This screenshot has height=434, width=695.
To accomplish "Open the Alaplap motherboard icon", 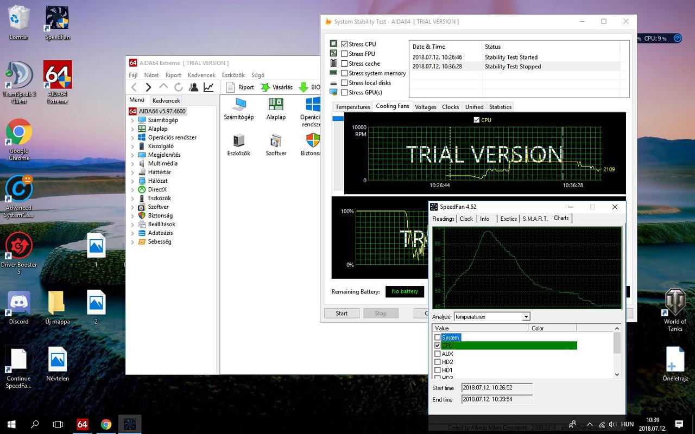I will 276,105.
